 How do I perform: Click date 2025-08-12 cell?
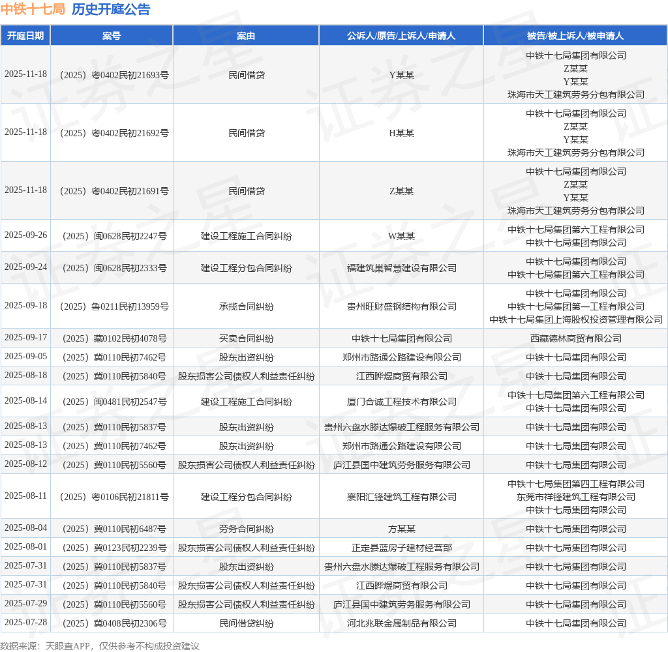(25, 464)
